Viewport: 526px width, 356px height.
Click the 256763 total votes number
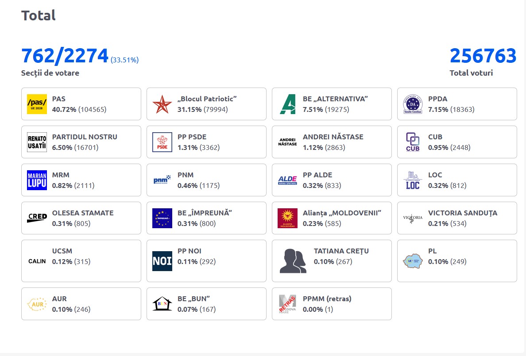pos(483,56)
